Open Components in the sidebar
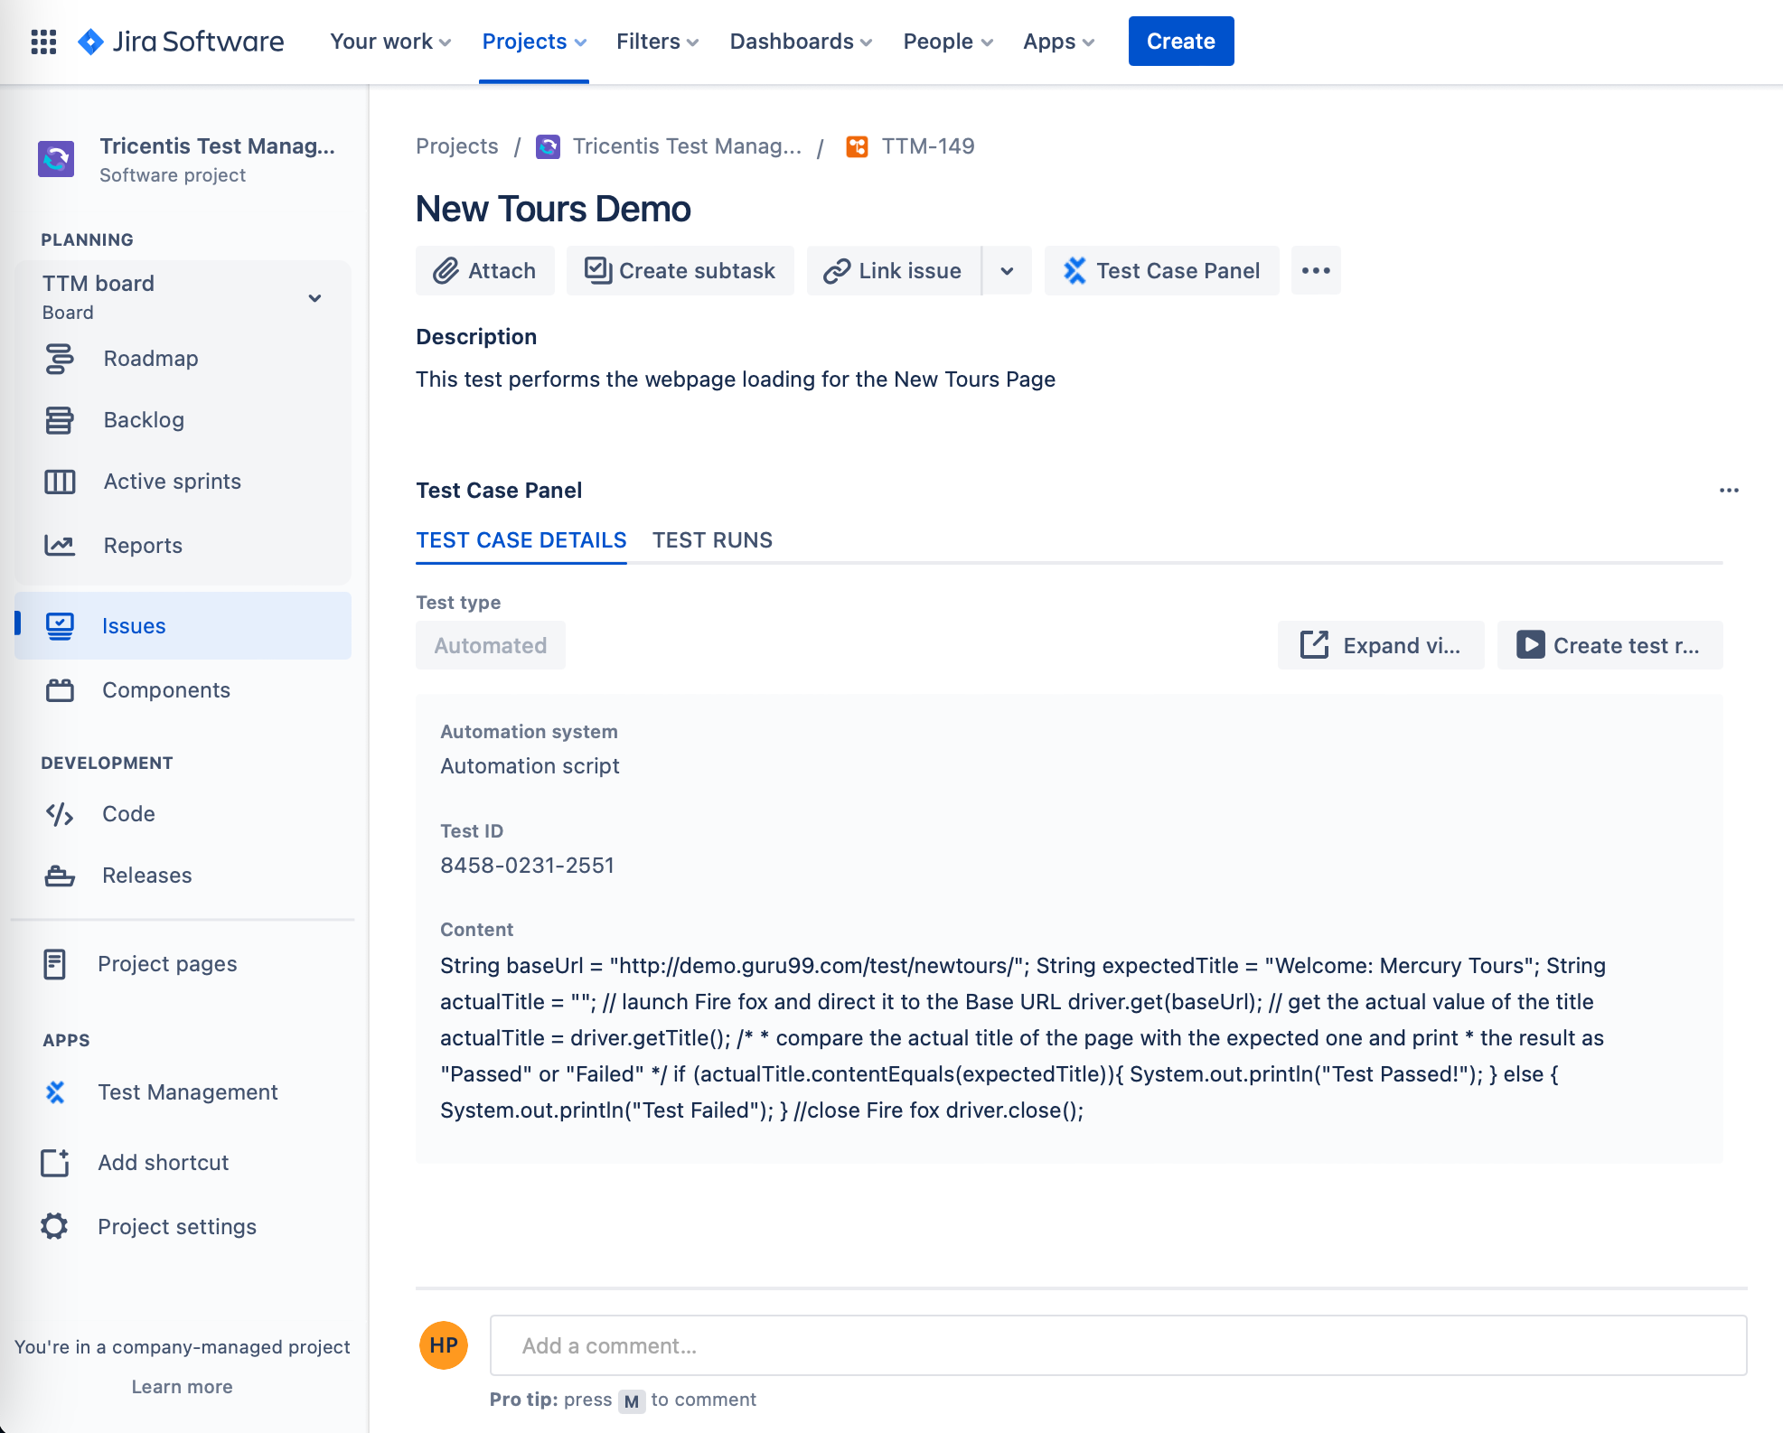Viewport: 1783px width, 1433px height. point(183,690)
